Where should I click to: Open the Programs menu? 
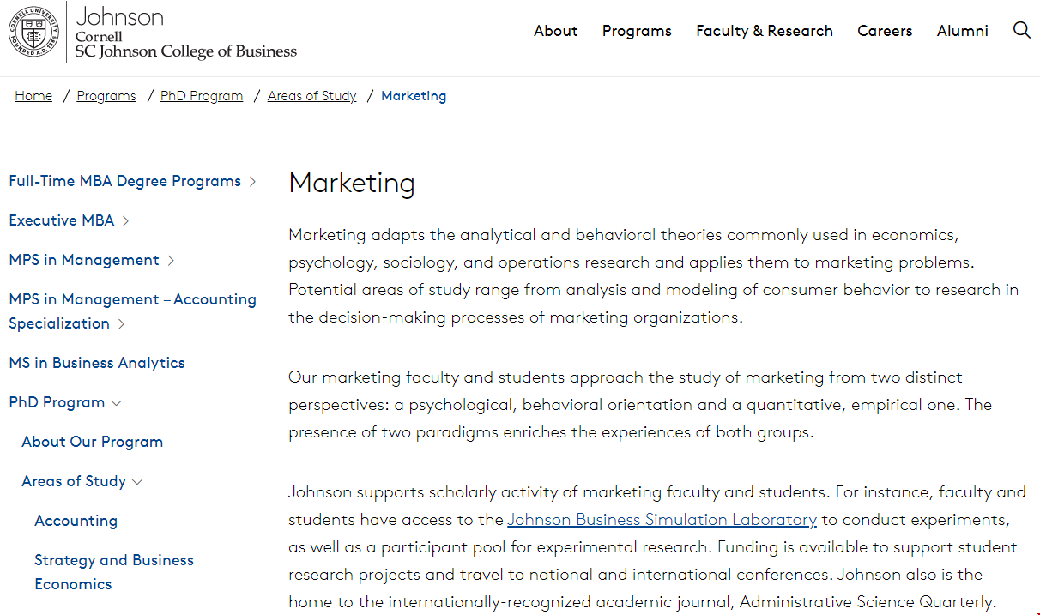pyautogui.click(x=637, y=31)
